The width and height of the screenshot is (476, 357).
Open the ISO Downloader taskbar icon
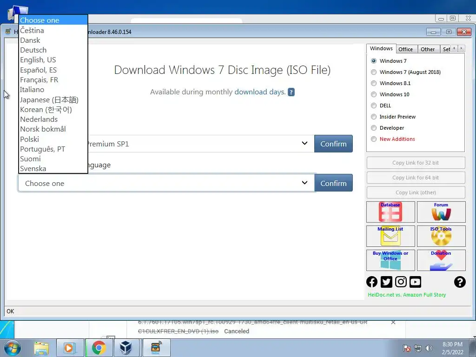click(x=156, y=348)
